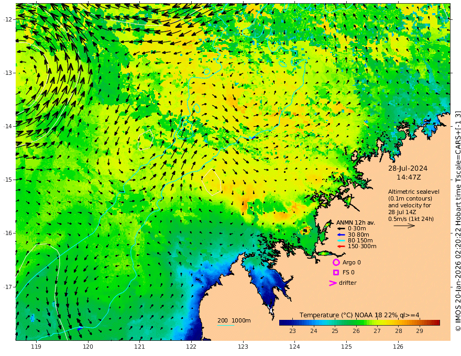This screenshot has width=461, height=356.
Task: Click the longitude 120 axis label
Action: (x=88, y=347)
